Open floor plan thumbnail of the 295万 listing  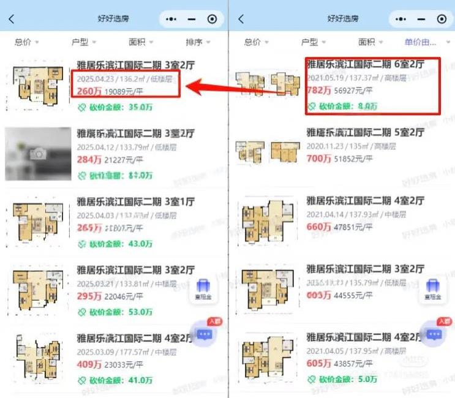38,290
